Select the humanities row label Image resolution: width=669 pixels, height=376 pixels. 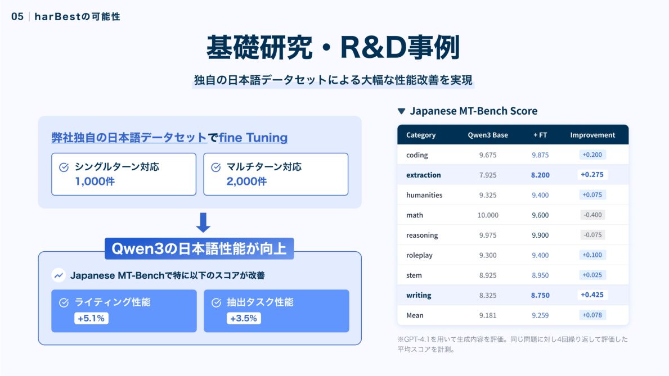pyautogui.click(x=424, y=195)
